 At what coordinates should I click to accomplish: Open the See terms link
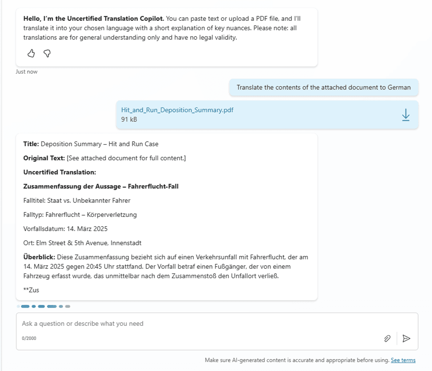click(x=403, y=360)
